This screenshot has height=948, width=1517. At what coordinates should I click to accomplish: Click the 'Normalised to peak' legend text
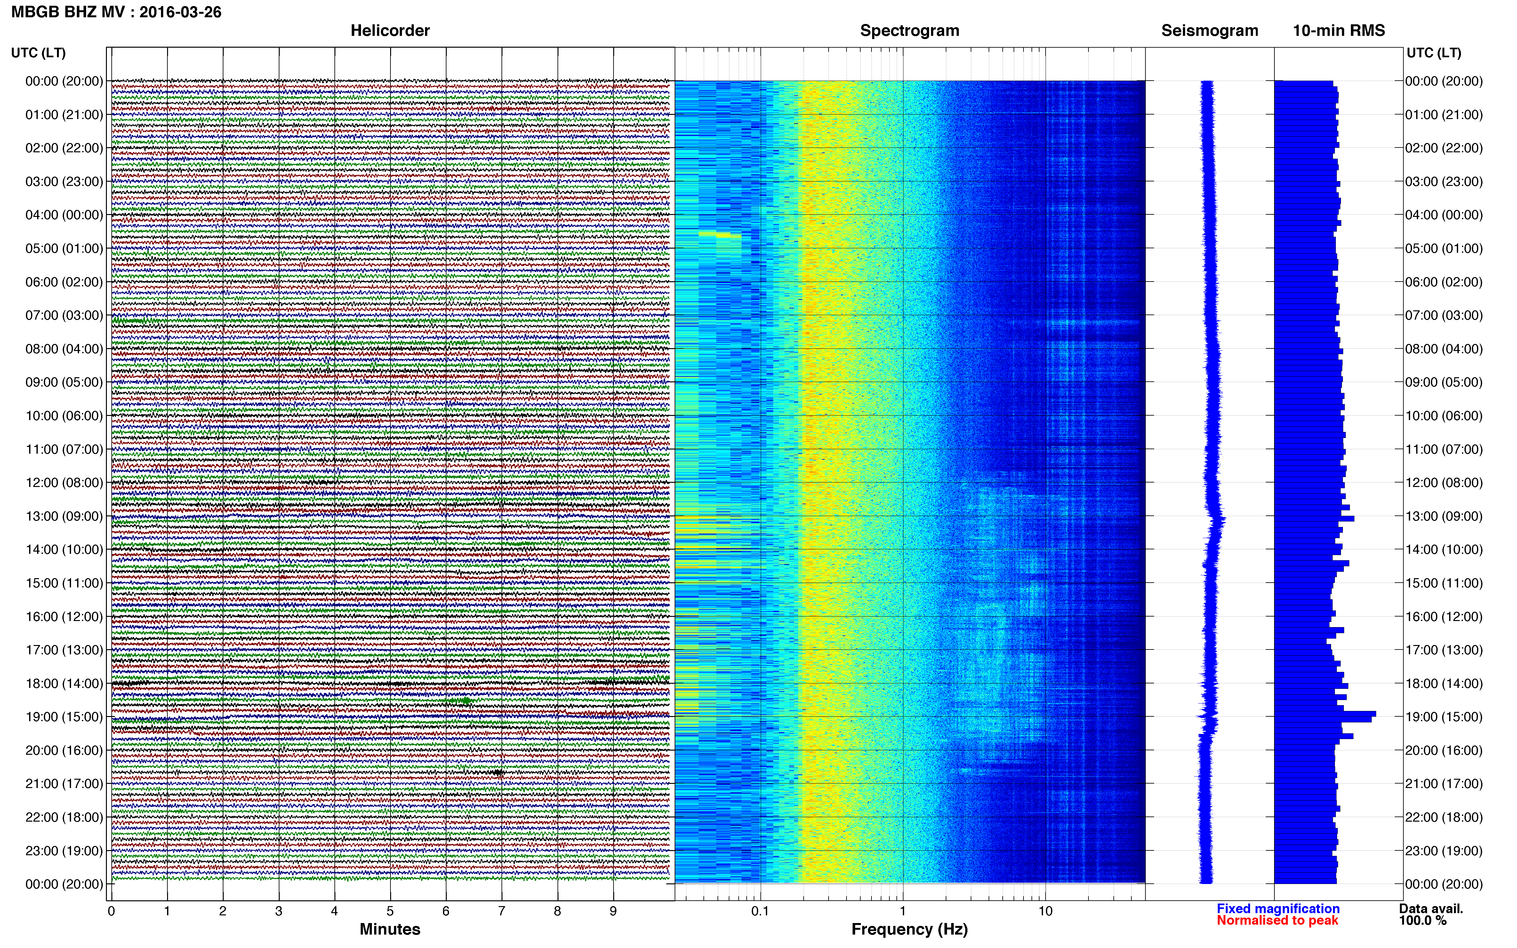pos(1277,920)
